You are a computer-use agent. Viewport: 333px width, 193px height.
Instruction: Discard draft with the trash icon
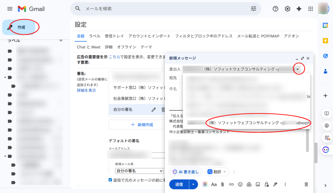coord(306,184)
